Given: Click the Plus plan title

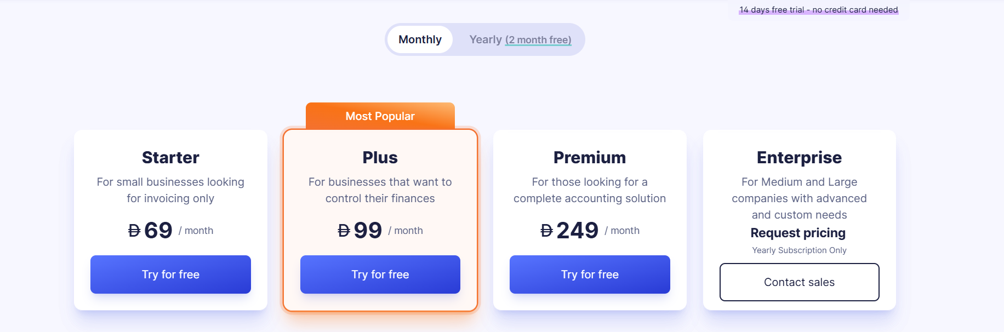Looking at the screenshot, I should point(380,158).
